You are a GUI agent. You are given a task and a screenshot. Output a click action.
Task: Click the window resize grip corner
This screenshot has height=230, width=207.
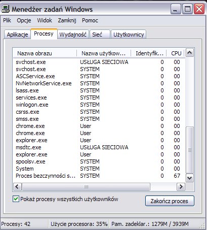(202, 226)
